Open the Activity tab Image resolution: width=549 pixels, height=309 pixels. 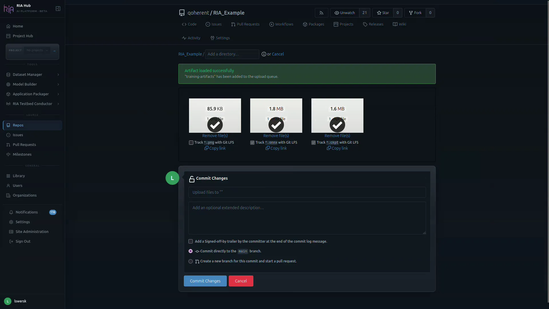pyautogui.click(x=191, y=38)
